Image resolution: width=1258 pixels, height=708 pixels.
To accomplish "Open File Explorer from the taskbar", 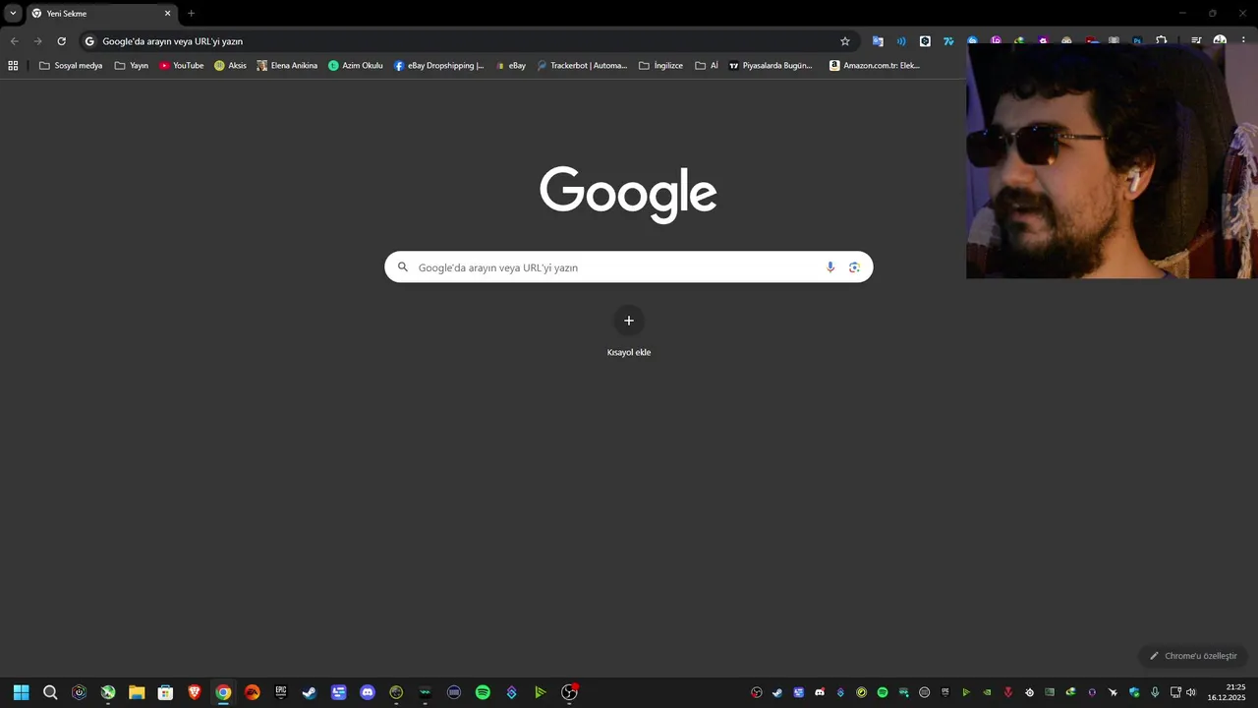I will (x=137, y=692).
